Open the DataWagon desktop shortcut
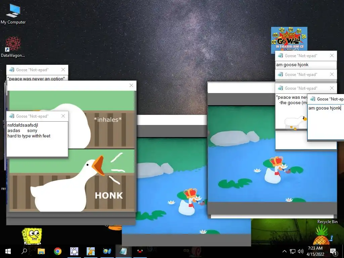Screen dimensions: 344x258 13,47
